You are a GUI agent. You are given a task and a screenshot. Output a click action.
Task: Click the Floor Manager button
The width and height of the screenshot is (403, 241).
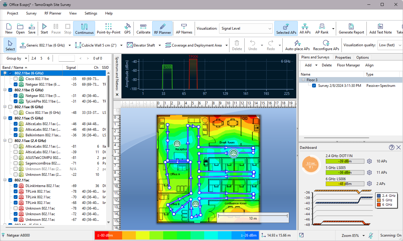[x=348, y=65]
